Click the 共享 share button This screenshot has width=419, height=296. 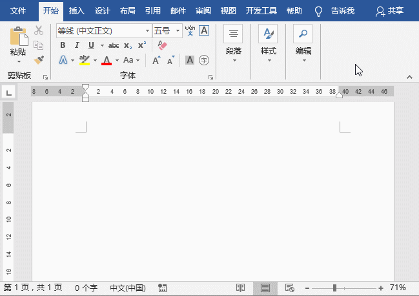pyautogui.click(x=389, y=10)
